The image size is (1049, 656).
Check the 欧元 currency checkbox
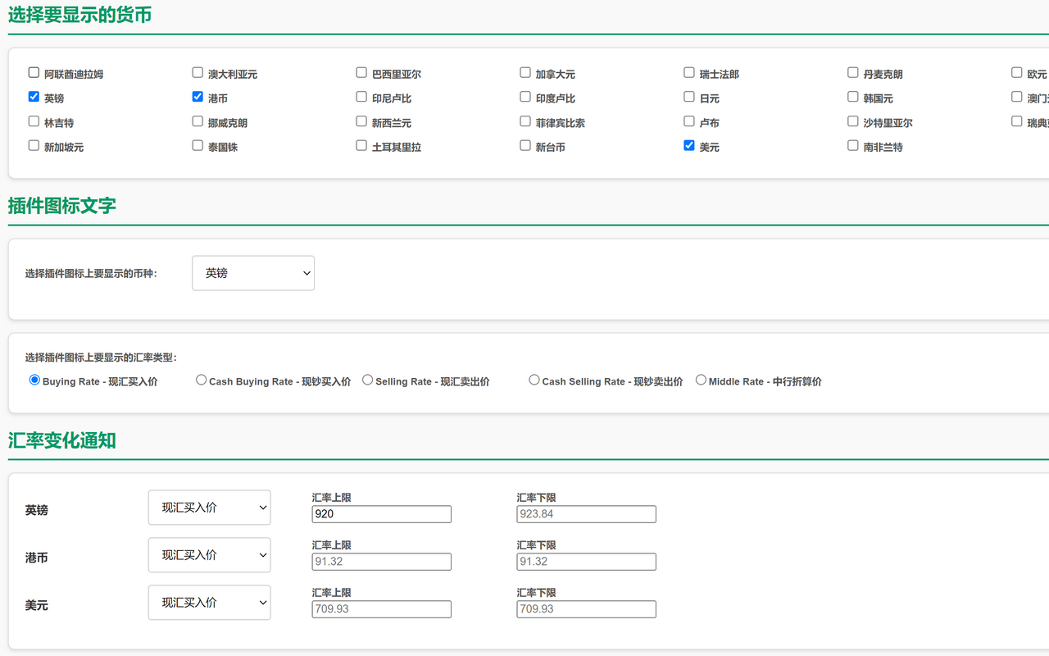(1016, 72)
